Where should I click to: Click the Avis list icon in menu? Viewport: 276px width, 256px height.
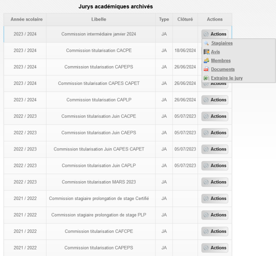coord(206,52)
